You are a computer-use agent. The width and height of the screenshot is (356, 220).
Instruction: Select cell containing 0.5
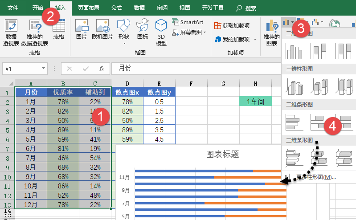click(159, 102)
